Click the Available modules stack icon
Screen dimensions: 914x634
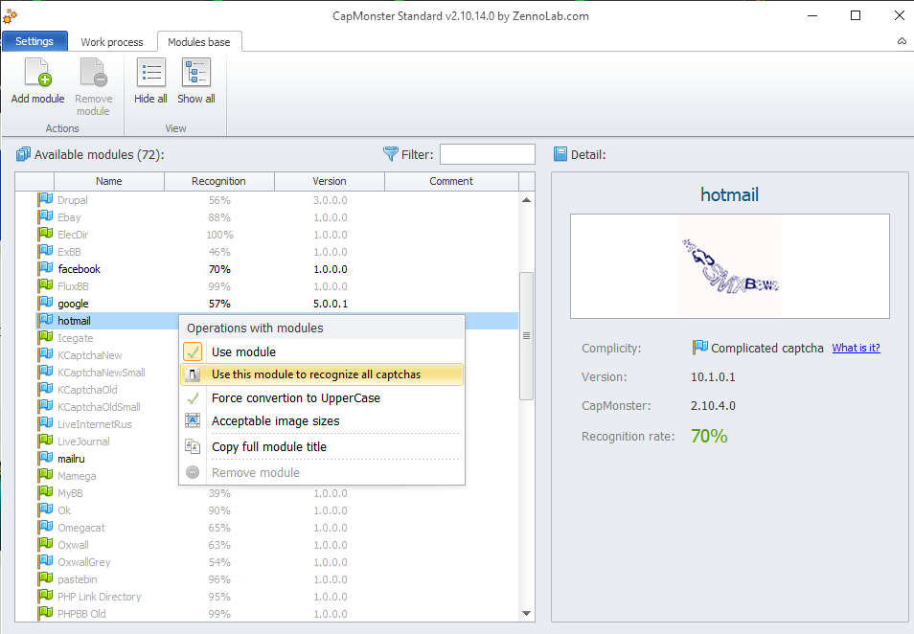23,154
